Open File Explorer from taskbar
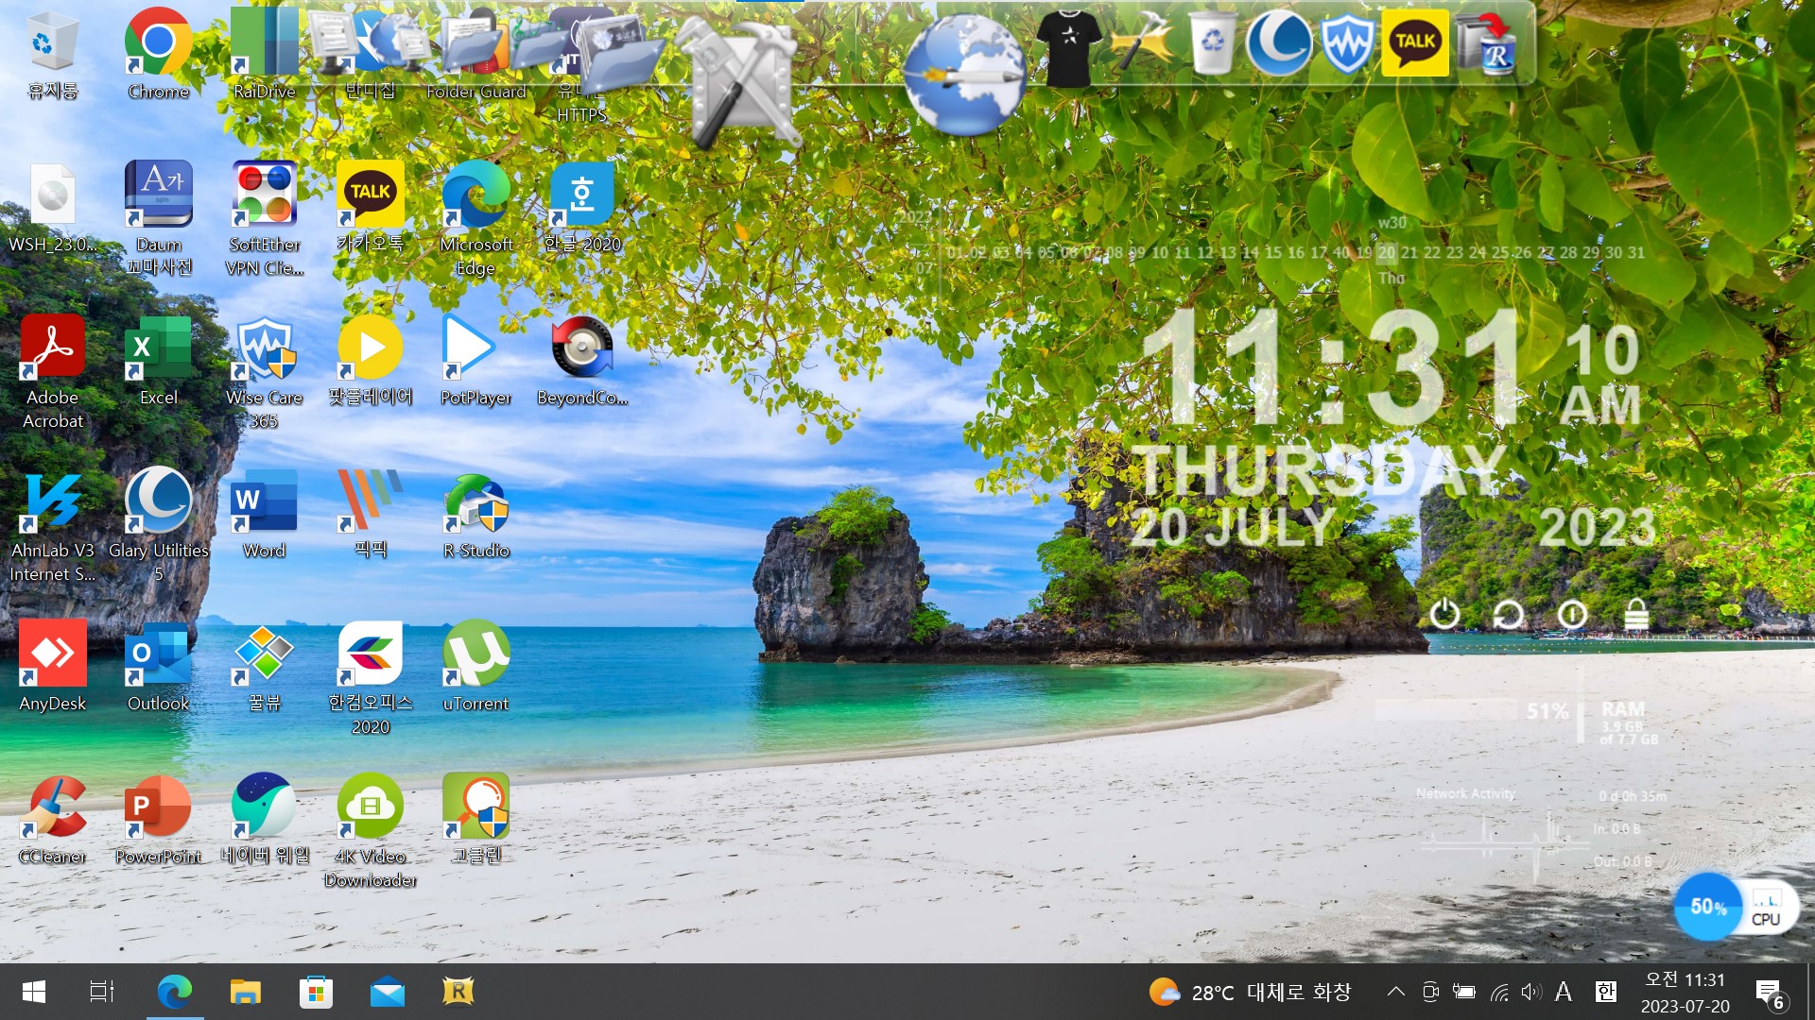This screenshot has height=1020, width=1815. pos(246,992)
